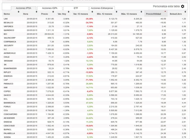Select the ANTARCHILE stock name
The height and width of the screenshot is (139, 190).
pyautogui.click(x=9, y=53)
